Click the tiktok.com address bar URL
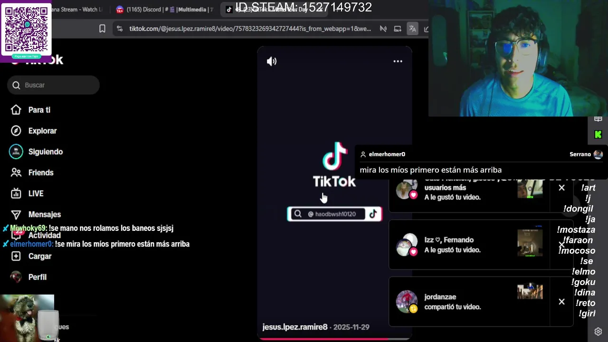The image size is (608, 342). 250,29
